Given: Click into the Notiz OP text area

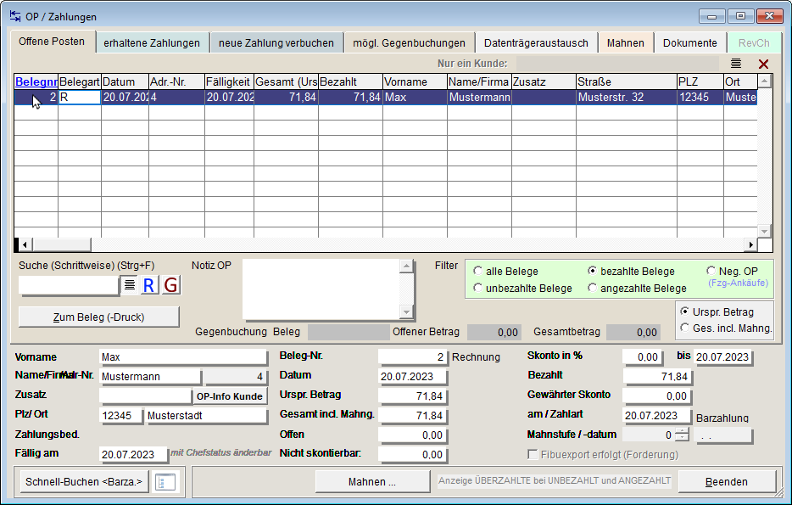Looking at the screenshot, I should coord(321,289).
